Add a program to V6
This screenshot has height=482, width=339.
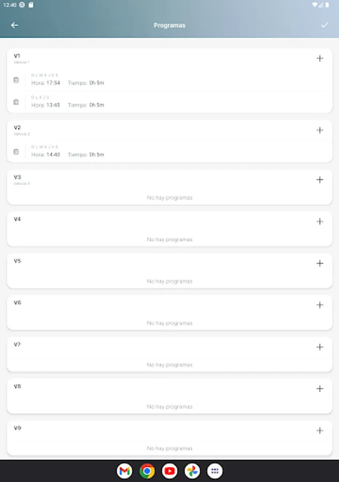tap(320, 305)
